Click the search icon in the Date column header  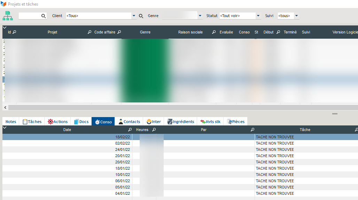click(130, 130)
